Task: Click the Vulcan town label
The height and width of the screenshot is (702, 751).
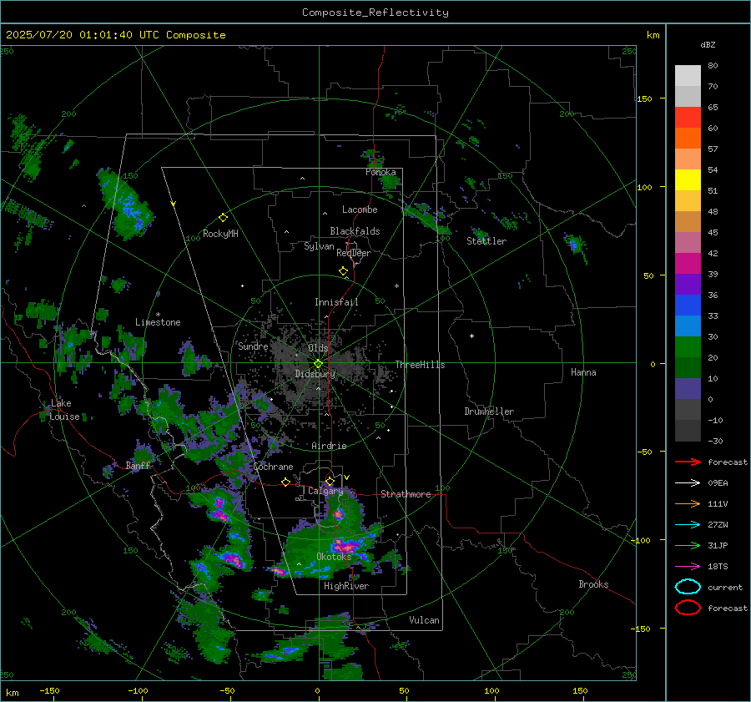Action: click(425, 620)
